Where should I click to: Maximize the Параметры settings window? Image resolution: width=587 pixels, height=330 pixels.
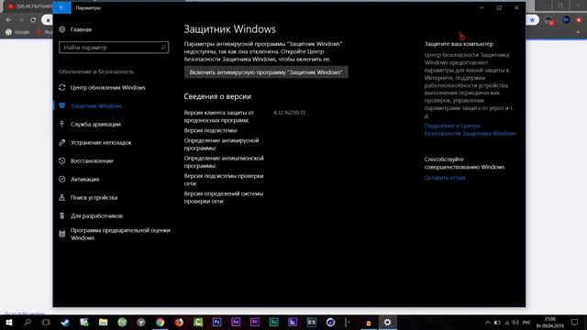(499, 7)
